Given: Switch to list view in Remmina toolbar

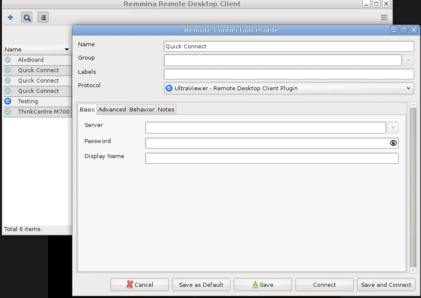Looking at the screenshot, I should click(x=43, y=17).
